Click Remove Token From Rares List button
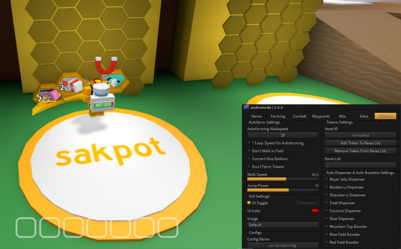This screenshot has width=401, height=249. point(360,151)
